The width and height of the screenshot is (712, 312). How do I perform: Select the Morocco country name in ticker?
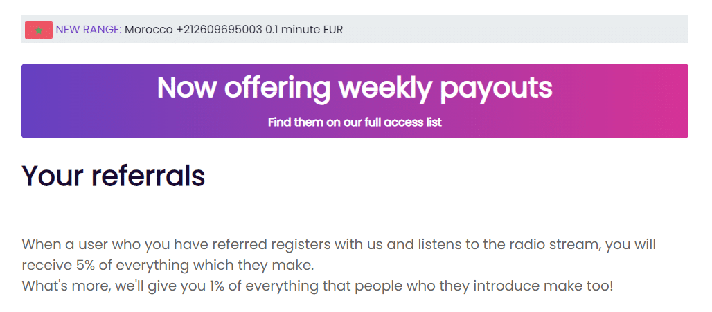click(149, 30)
